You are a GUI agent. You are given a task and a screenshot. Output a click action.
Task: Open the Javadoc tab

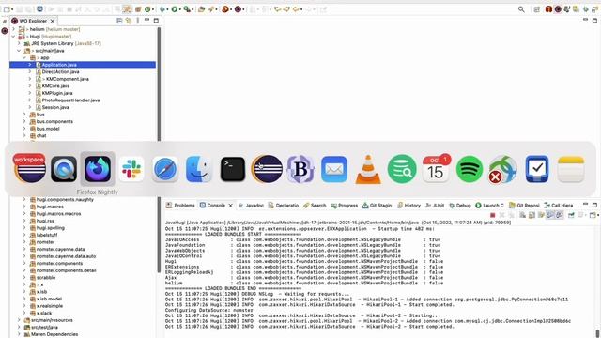click(x=251, y=206)
